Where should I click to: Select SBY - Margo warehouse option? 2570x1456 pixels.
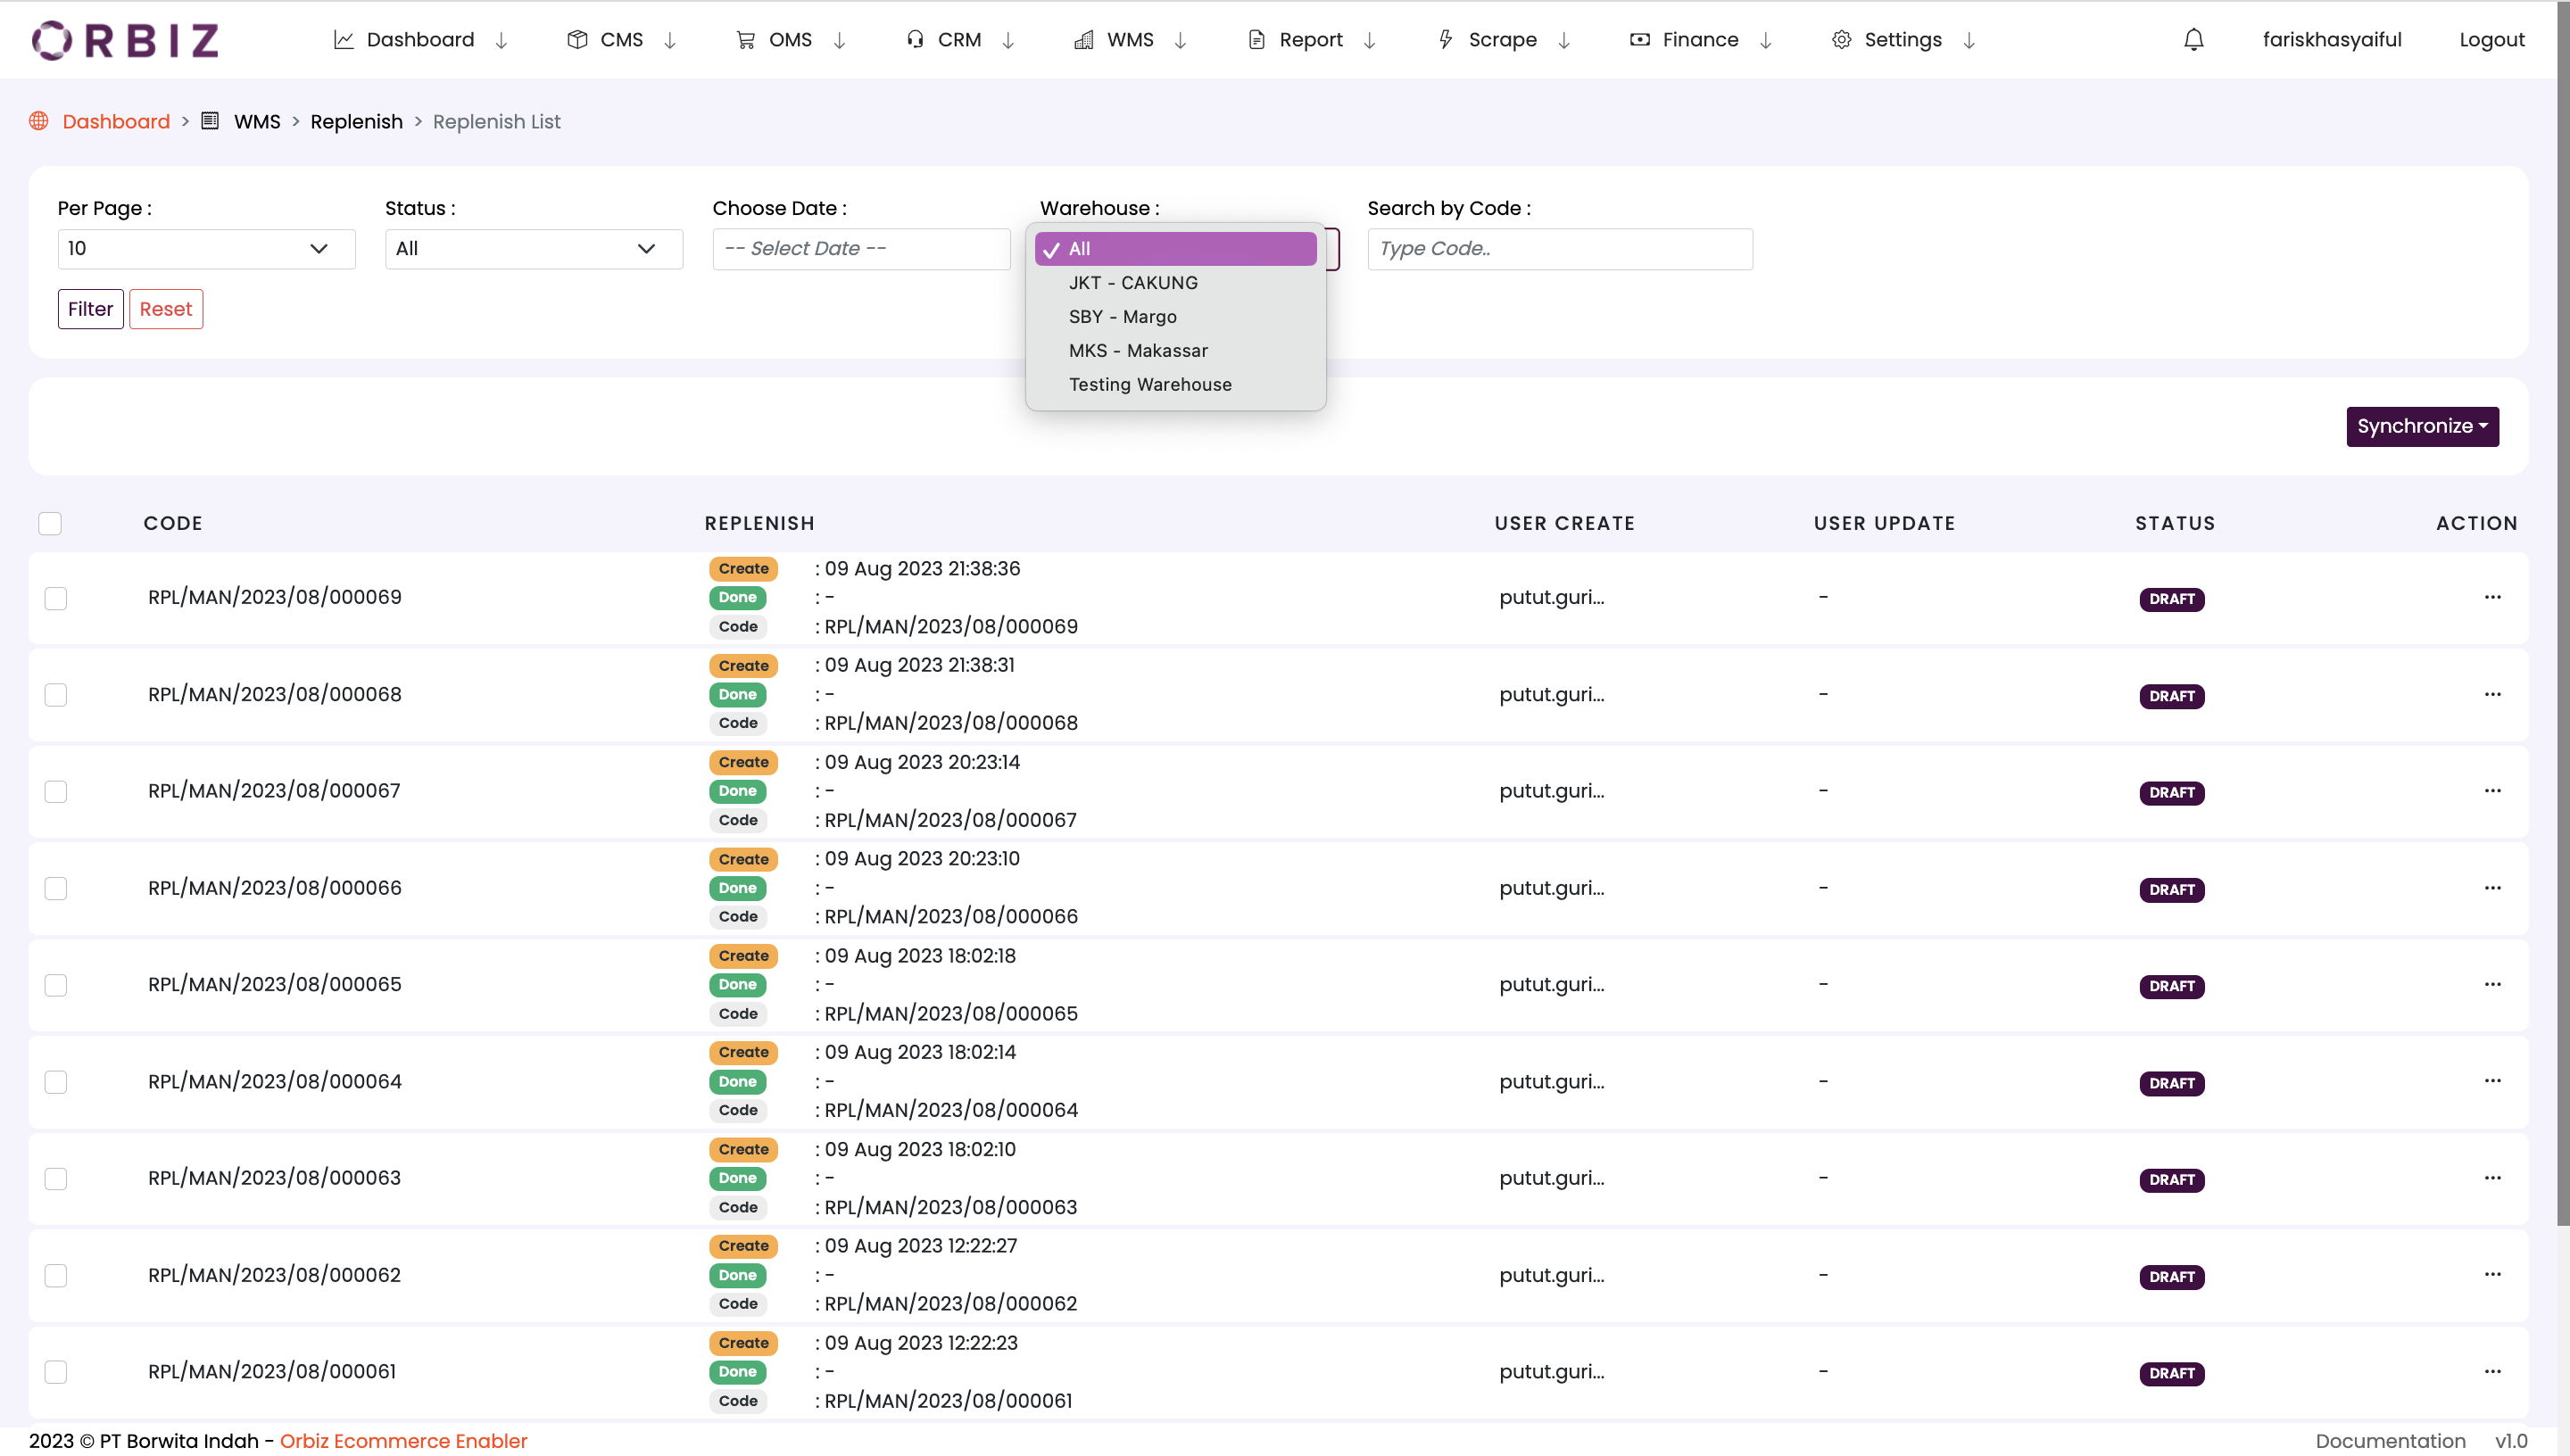1176,317
